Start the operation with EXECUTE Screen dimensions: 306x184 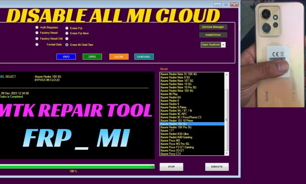click(x=217, y=167)
